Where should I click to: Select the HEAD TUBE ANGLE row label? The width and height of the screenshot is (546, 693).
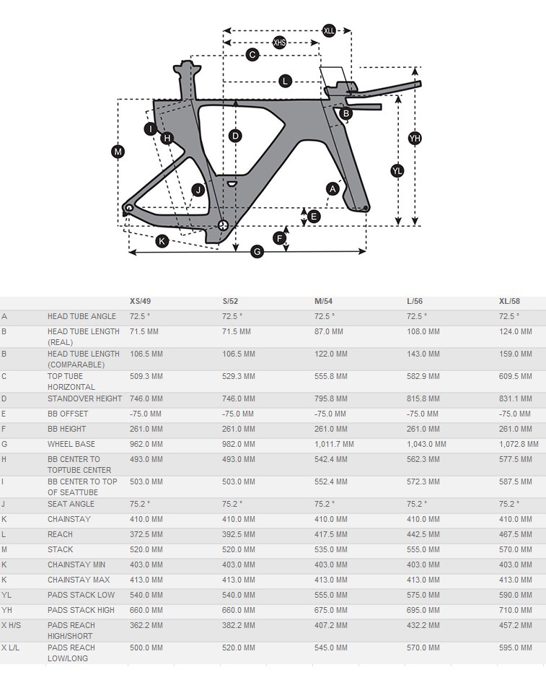82,316
